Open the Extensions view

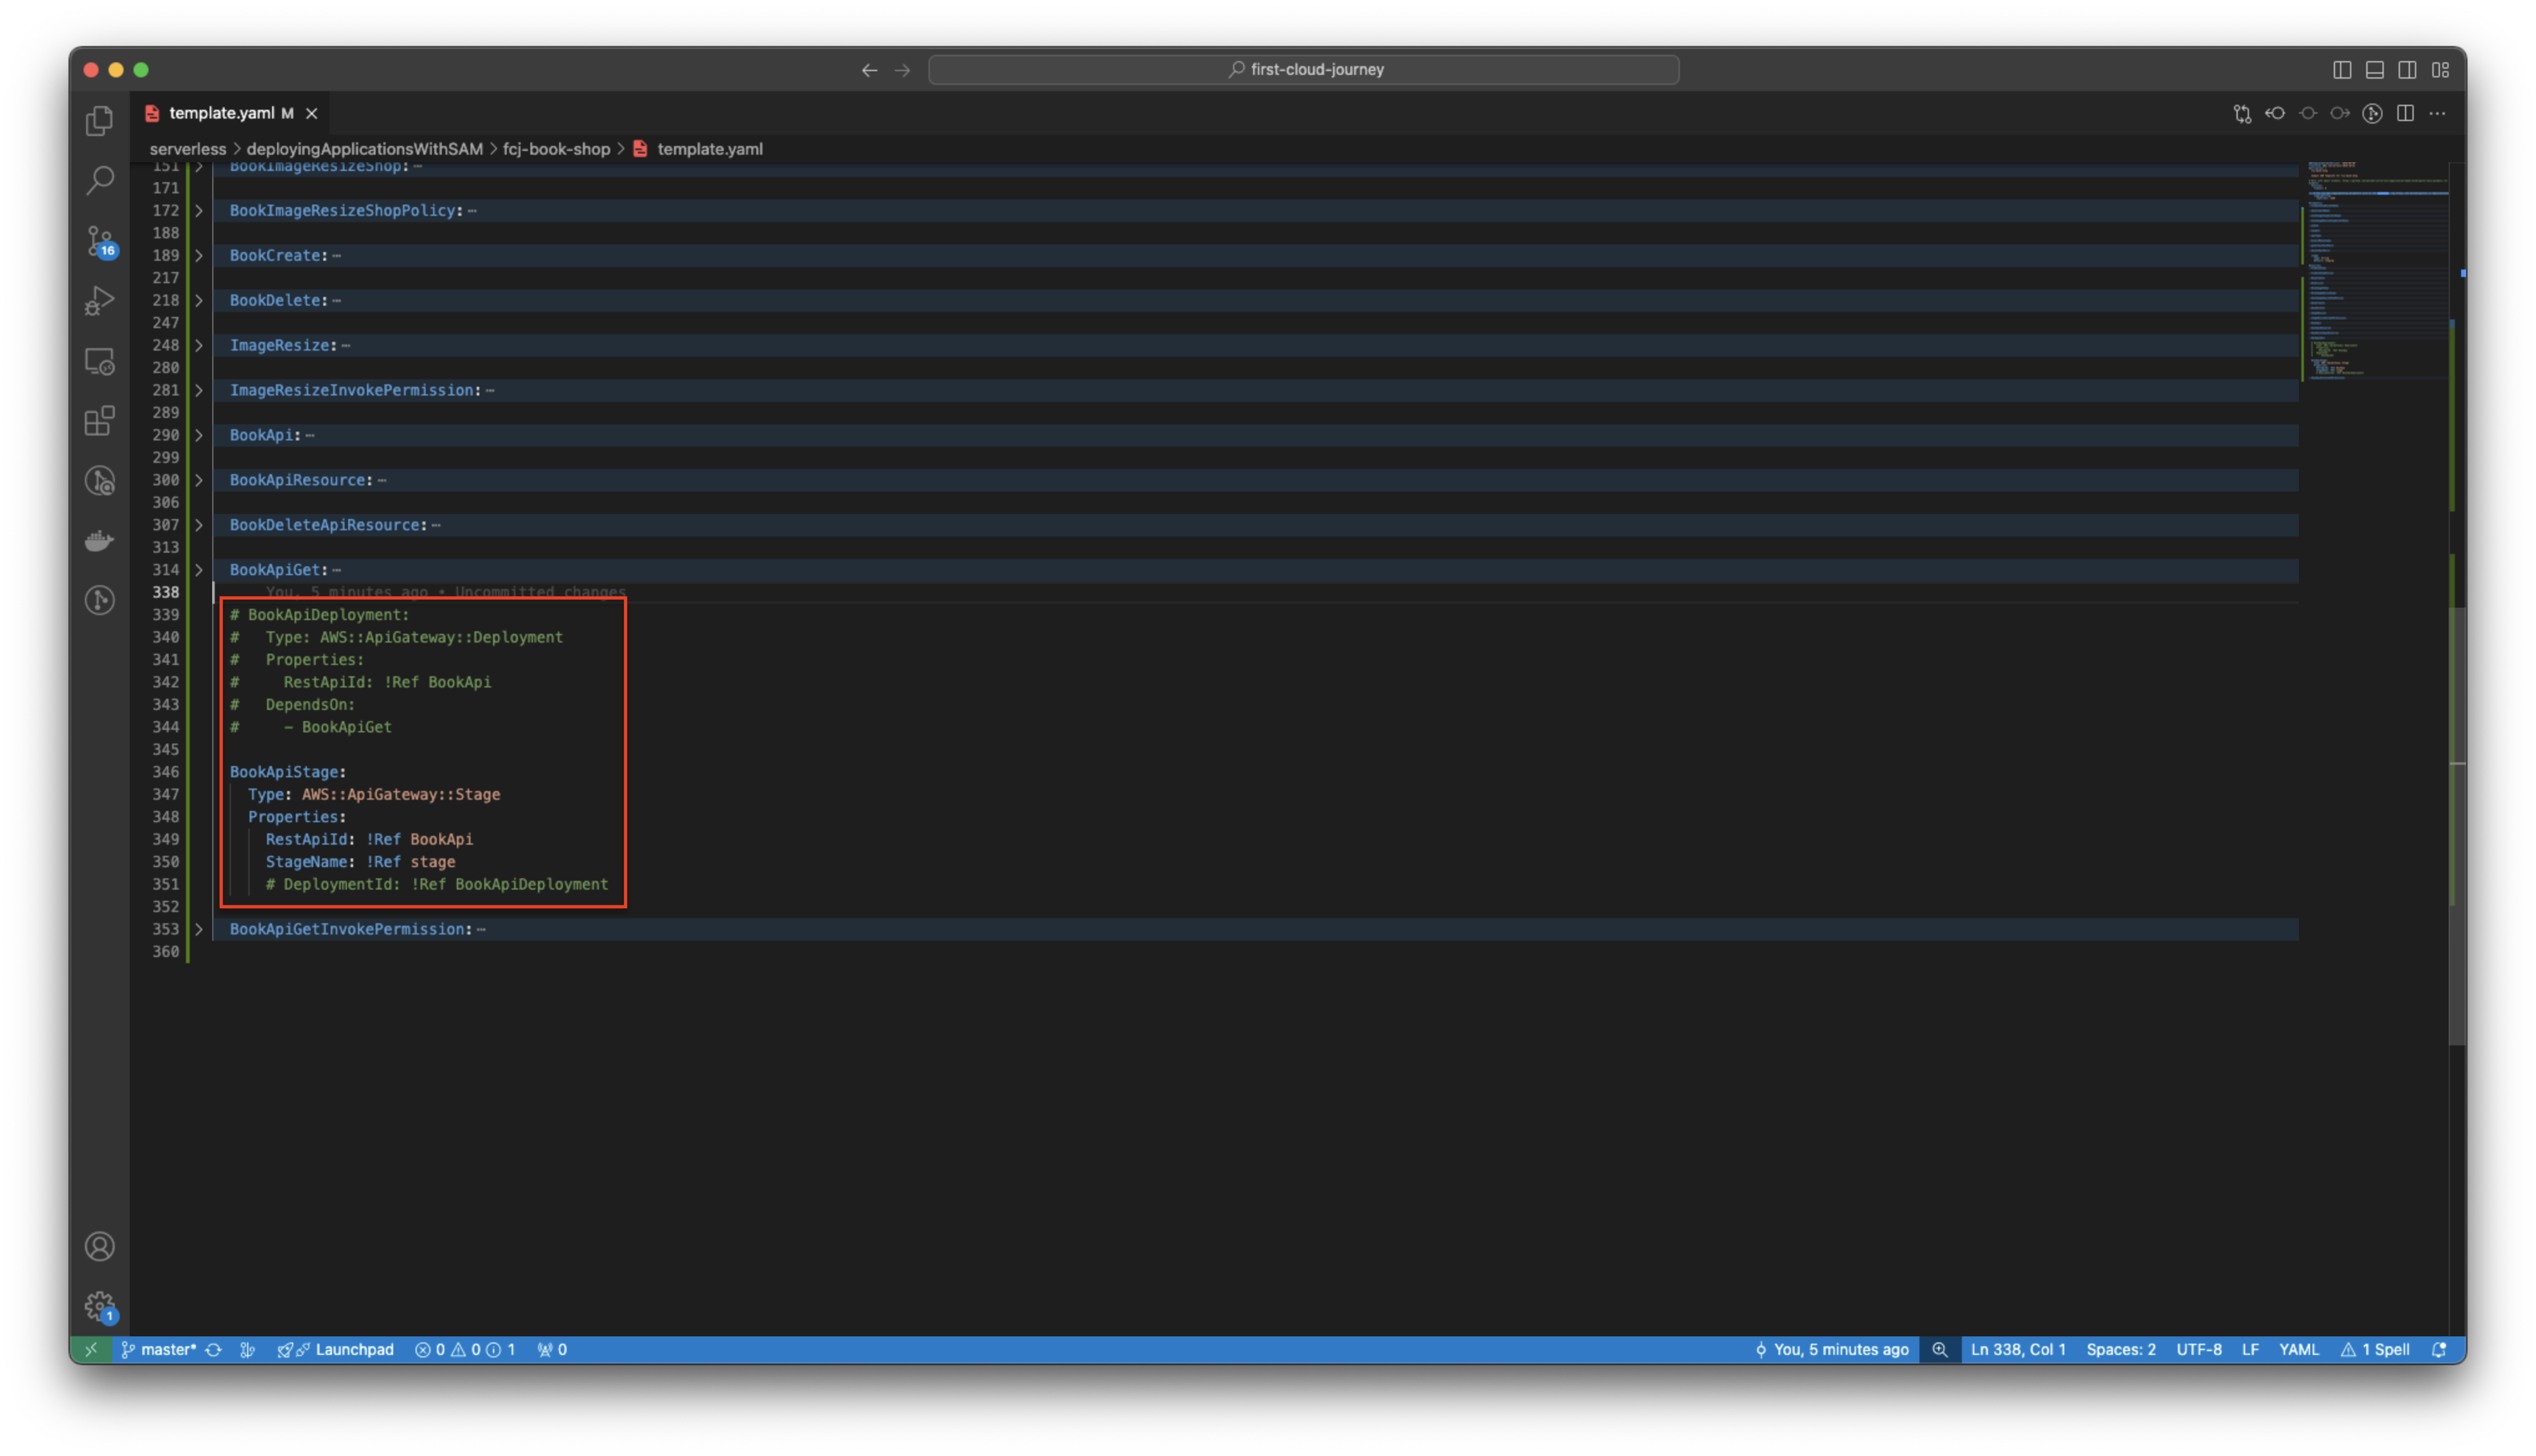coord(99,421)
